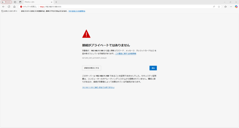Click the NET::ERR_CERT_AUTHORITY_INVALID error code
This screenshot has width=239, height=128.
pos(94,58)
